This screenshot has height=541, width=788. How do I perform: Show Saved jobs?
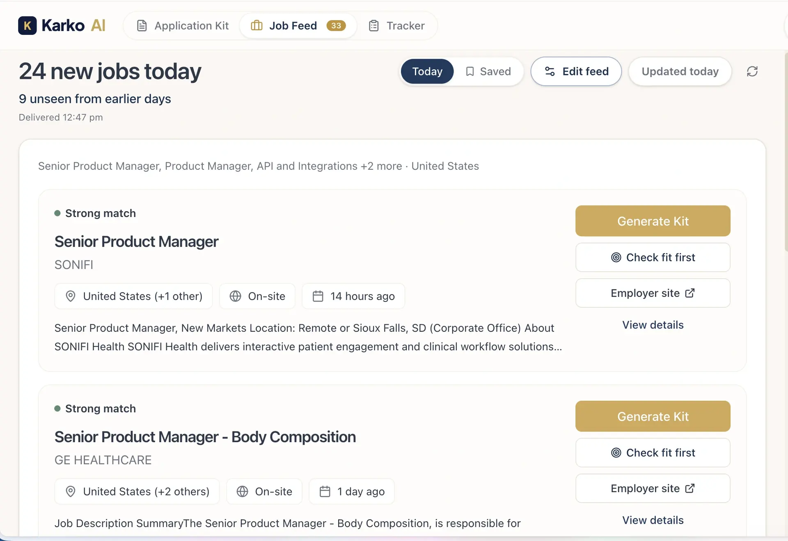pyautogui.click(x=488, y=71)
